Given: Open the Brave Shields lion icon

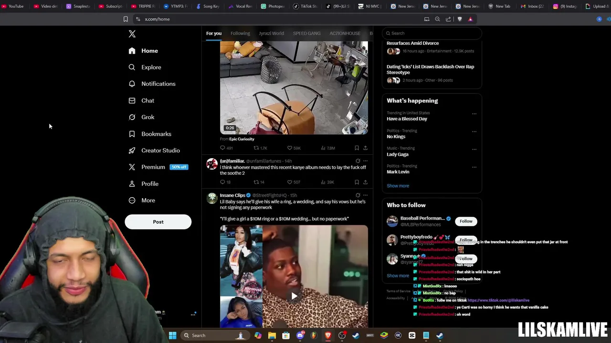Looking at the screenshot, I should (x=460, y=19).
